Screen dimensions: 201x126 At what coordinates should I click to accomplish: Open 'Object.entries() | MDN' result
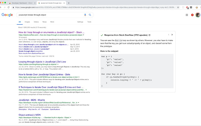click(x=30, y=115)
